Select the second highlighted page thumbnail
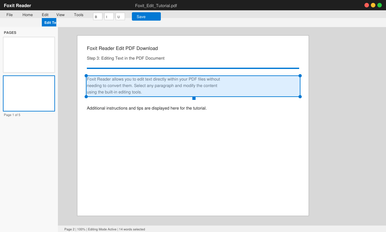This screenshot has width=386, height=232. [x=29, y=93]
